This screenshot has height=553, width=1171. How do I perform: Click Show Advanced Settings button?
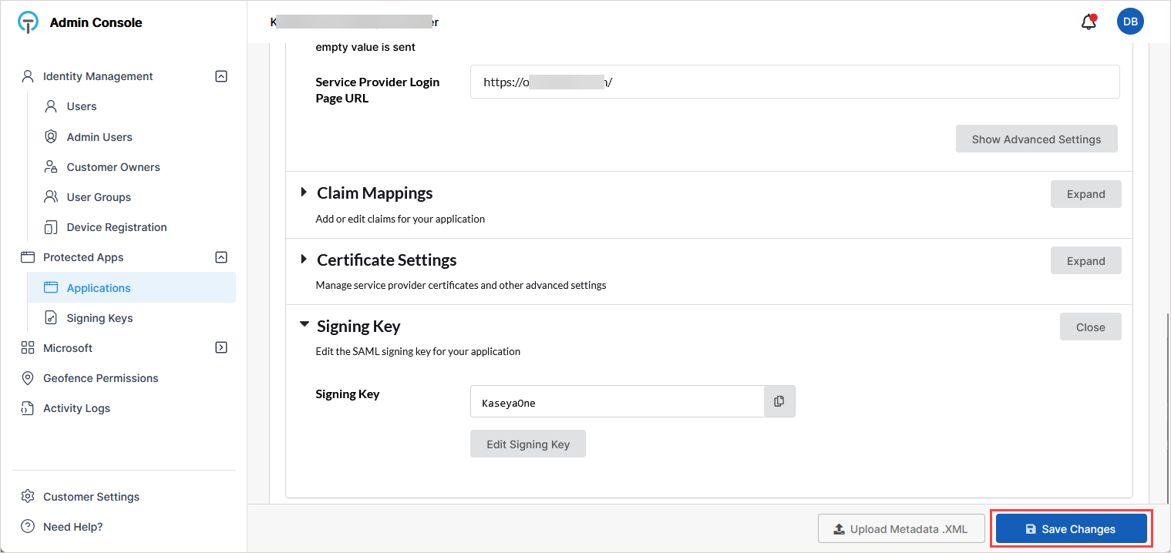(1036, 139)
